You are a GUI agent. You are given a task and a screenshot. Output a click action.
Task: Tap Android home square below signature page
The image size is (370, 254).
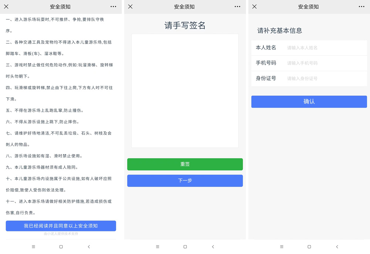(185, 247)
